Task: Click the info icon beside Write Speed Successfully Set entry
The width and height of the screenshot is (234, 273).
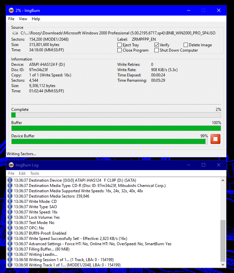Action: 10,238
